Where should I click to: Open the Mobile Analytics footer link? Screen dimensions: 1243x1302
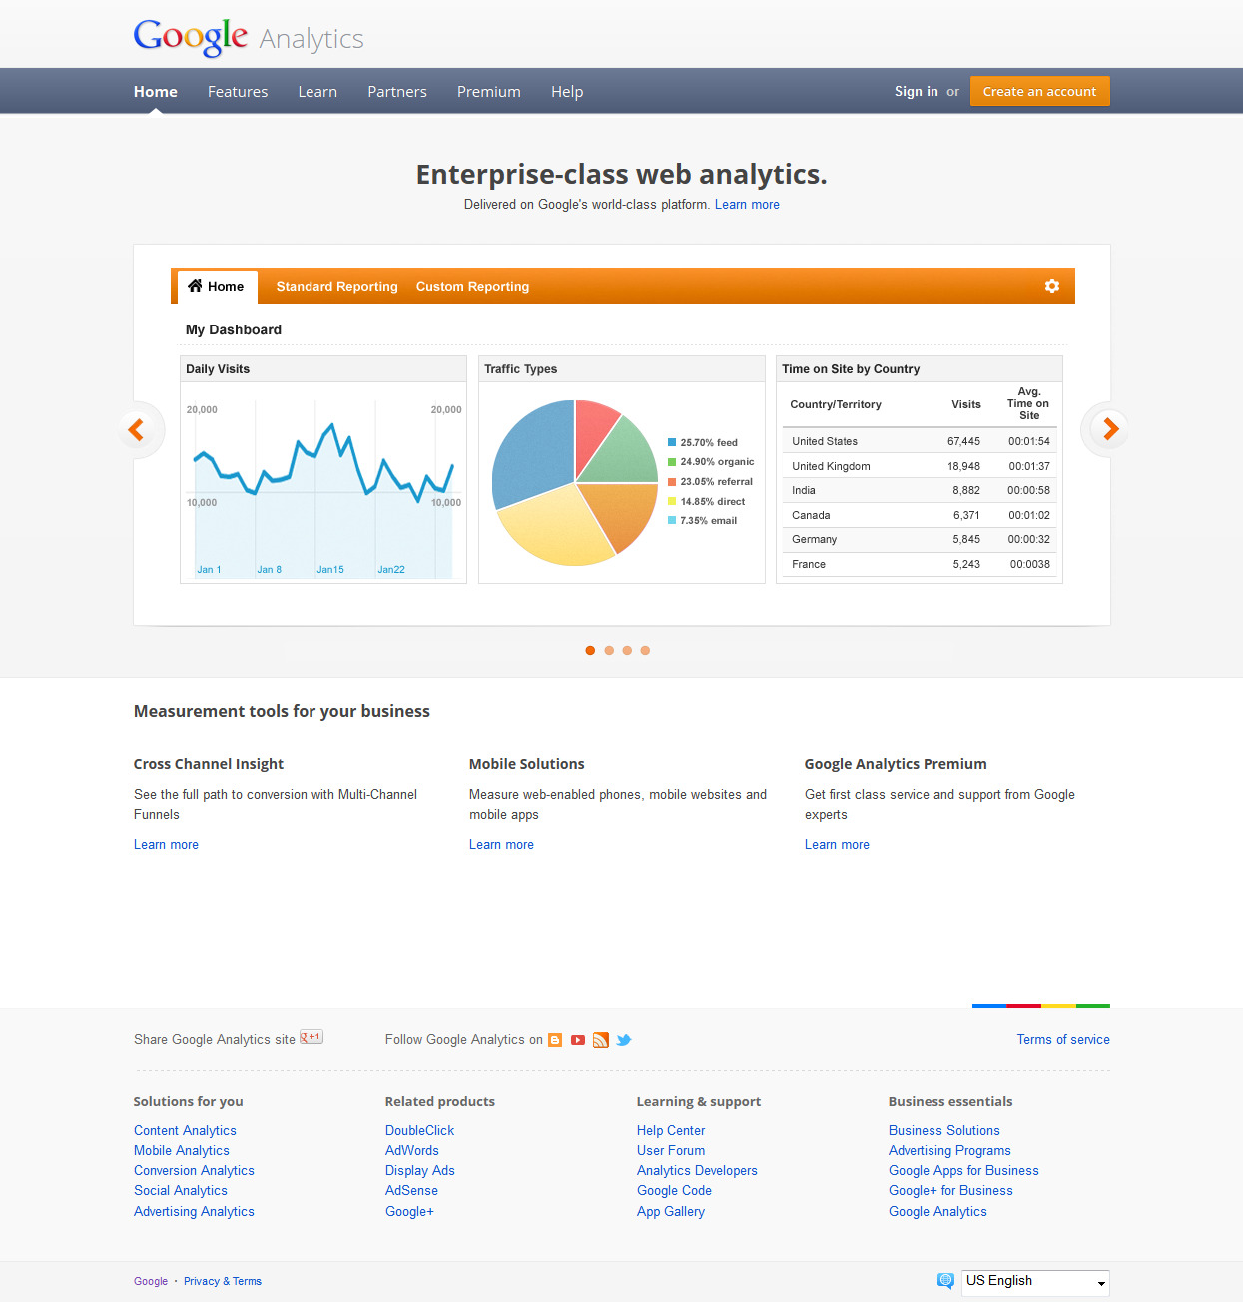pos(182,1151)
